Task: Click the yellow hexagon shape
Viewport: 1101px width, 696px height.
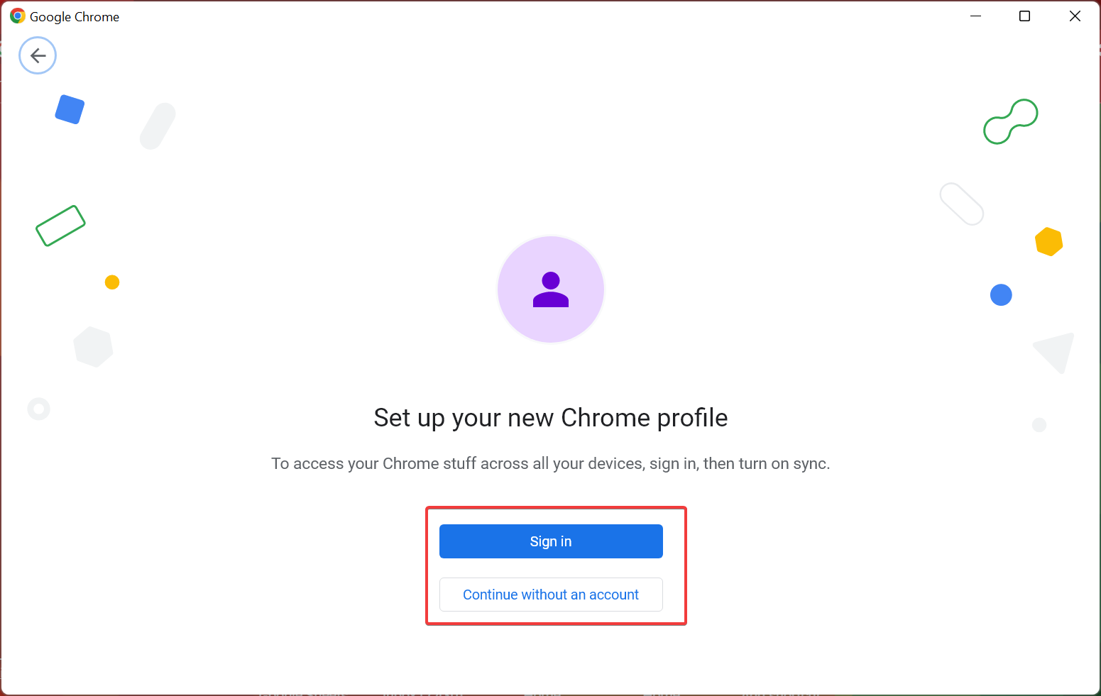Action: pyautogui.click(x=1048, y=242)
